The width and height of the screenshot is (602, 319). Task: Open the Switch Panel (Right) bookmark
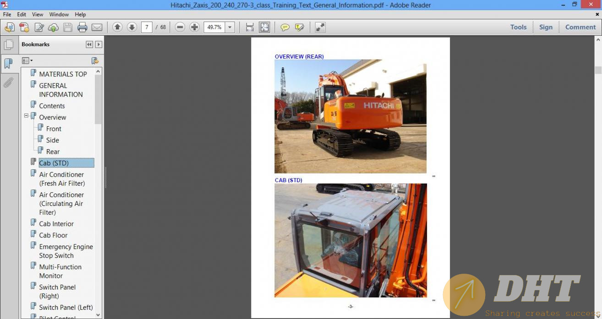(57, 292)
